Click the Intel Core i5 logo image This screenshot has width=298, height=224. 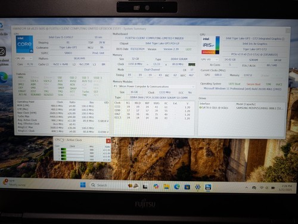[24, 44]
